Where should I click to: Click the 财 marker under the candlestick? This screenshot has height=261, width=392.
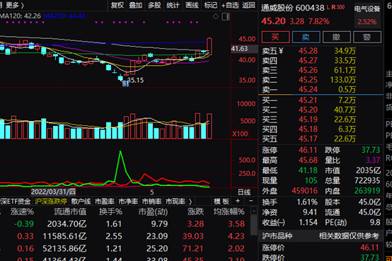click(x=125, y=83)
